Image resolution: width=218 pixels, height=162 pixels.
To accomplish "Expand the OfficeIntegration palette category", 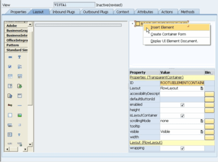I will (x=16, y=40).
